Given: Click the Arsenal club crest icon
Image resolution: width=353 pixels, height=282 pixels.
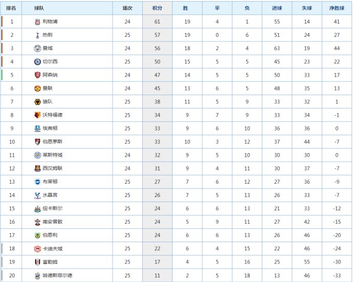Looking at the screenshot, I should pyautogui.click(x=37, y=75).
